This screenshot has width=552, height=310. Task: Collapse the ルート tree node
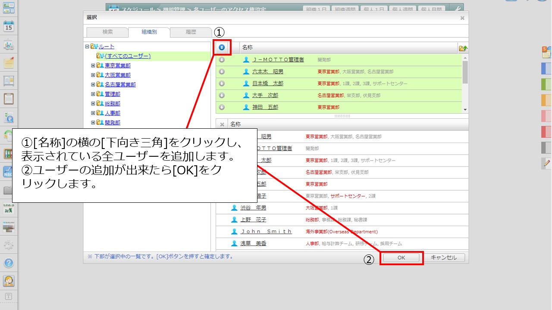point(87,46)
